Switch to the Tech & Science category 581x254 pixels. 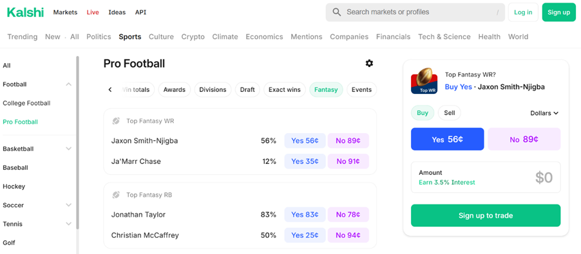click(x=444, y=37)
